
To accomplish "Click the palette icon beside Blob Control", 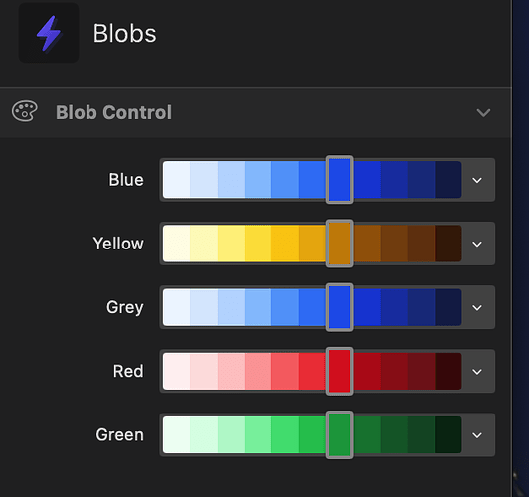I will coord(25,111).
